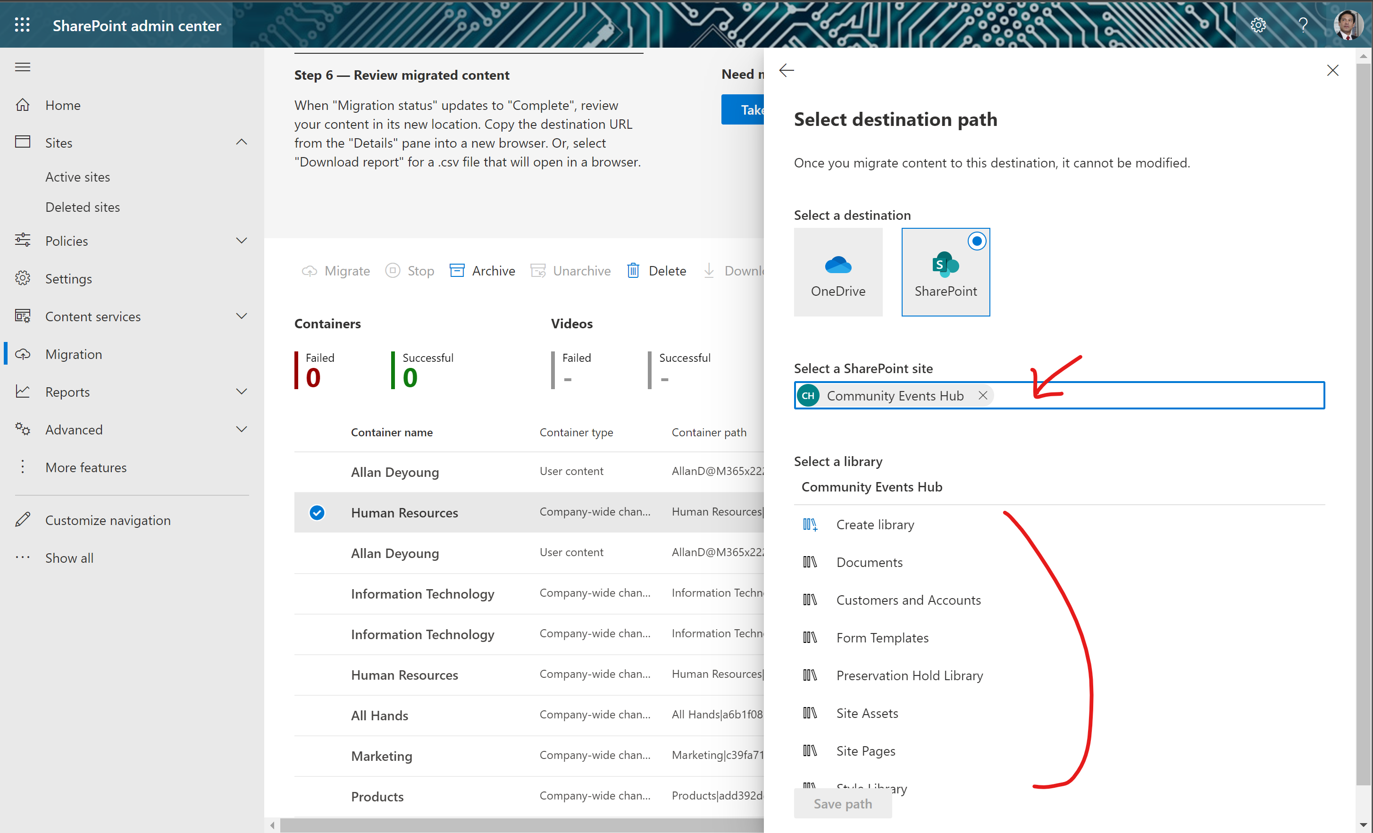Click the back arrow in destination panel
Screen dimensions: 1373x833
[786, 70]
